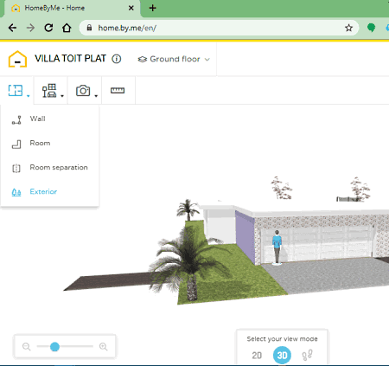Screen dimensions: 389x366
Task: Click the site lock icon in address bar
Action: coord(89,28)
